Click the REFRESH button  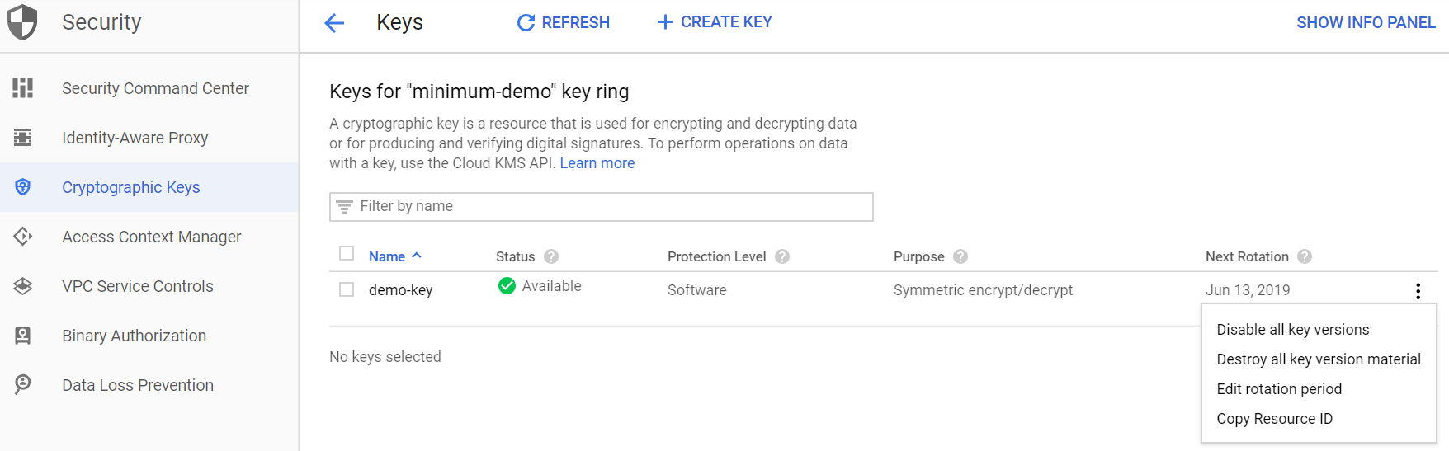click(563, 23)
